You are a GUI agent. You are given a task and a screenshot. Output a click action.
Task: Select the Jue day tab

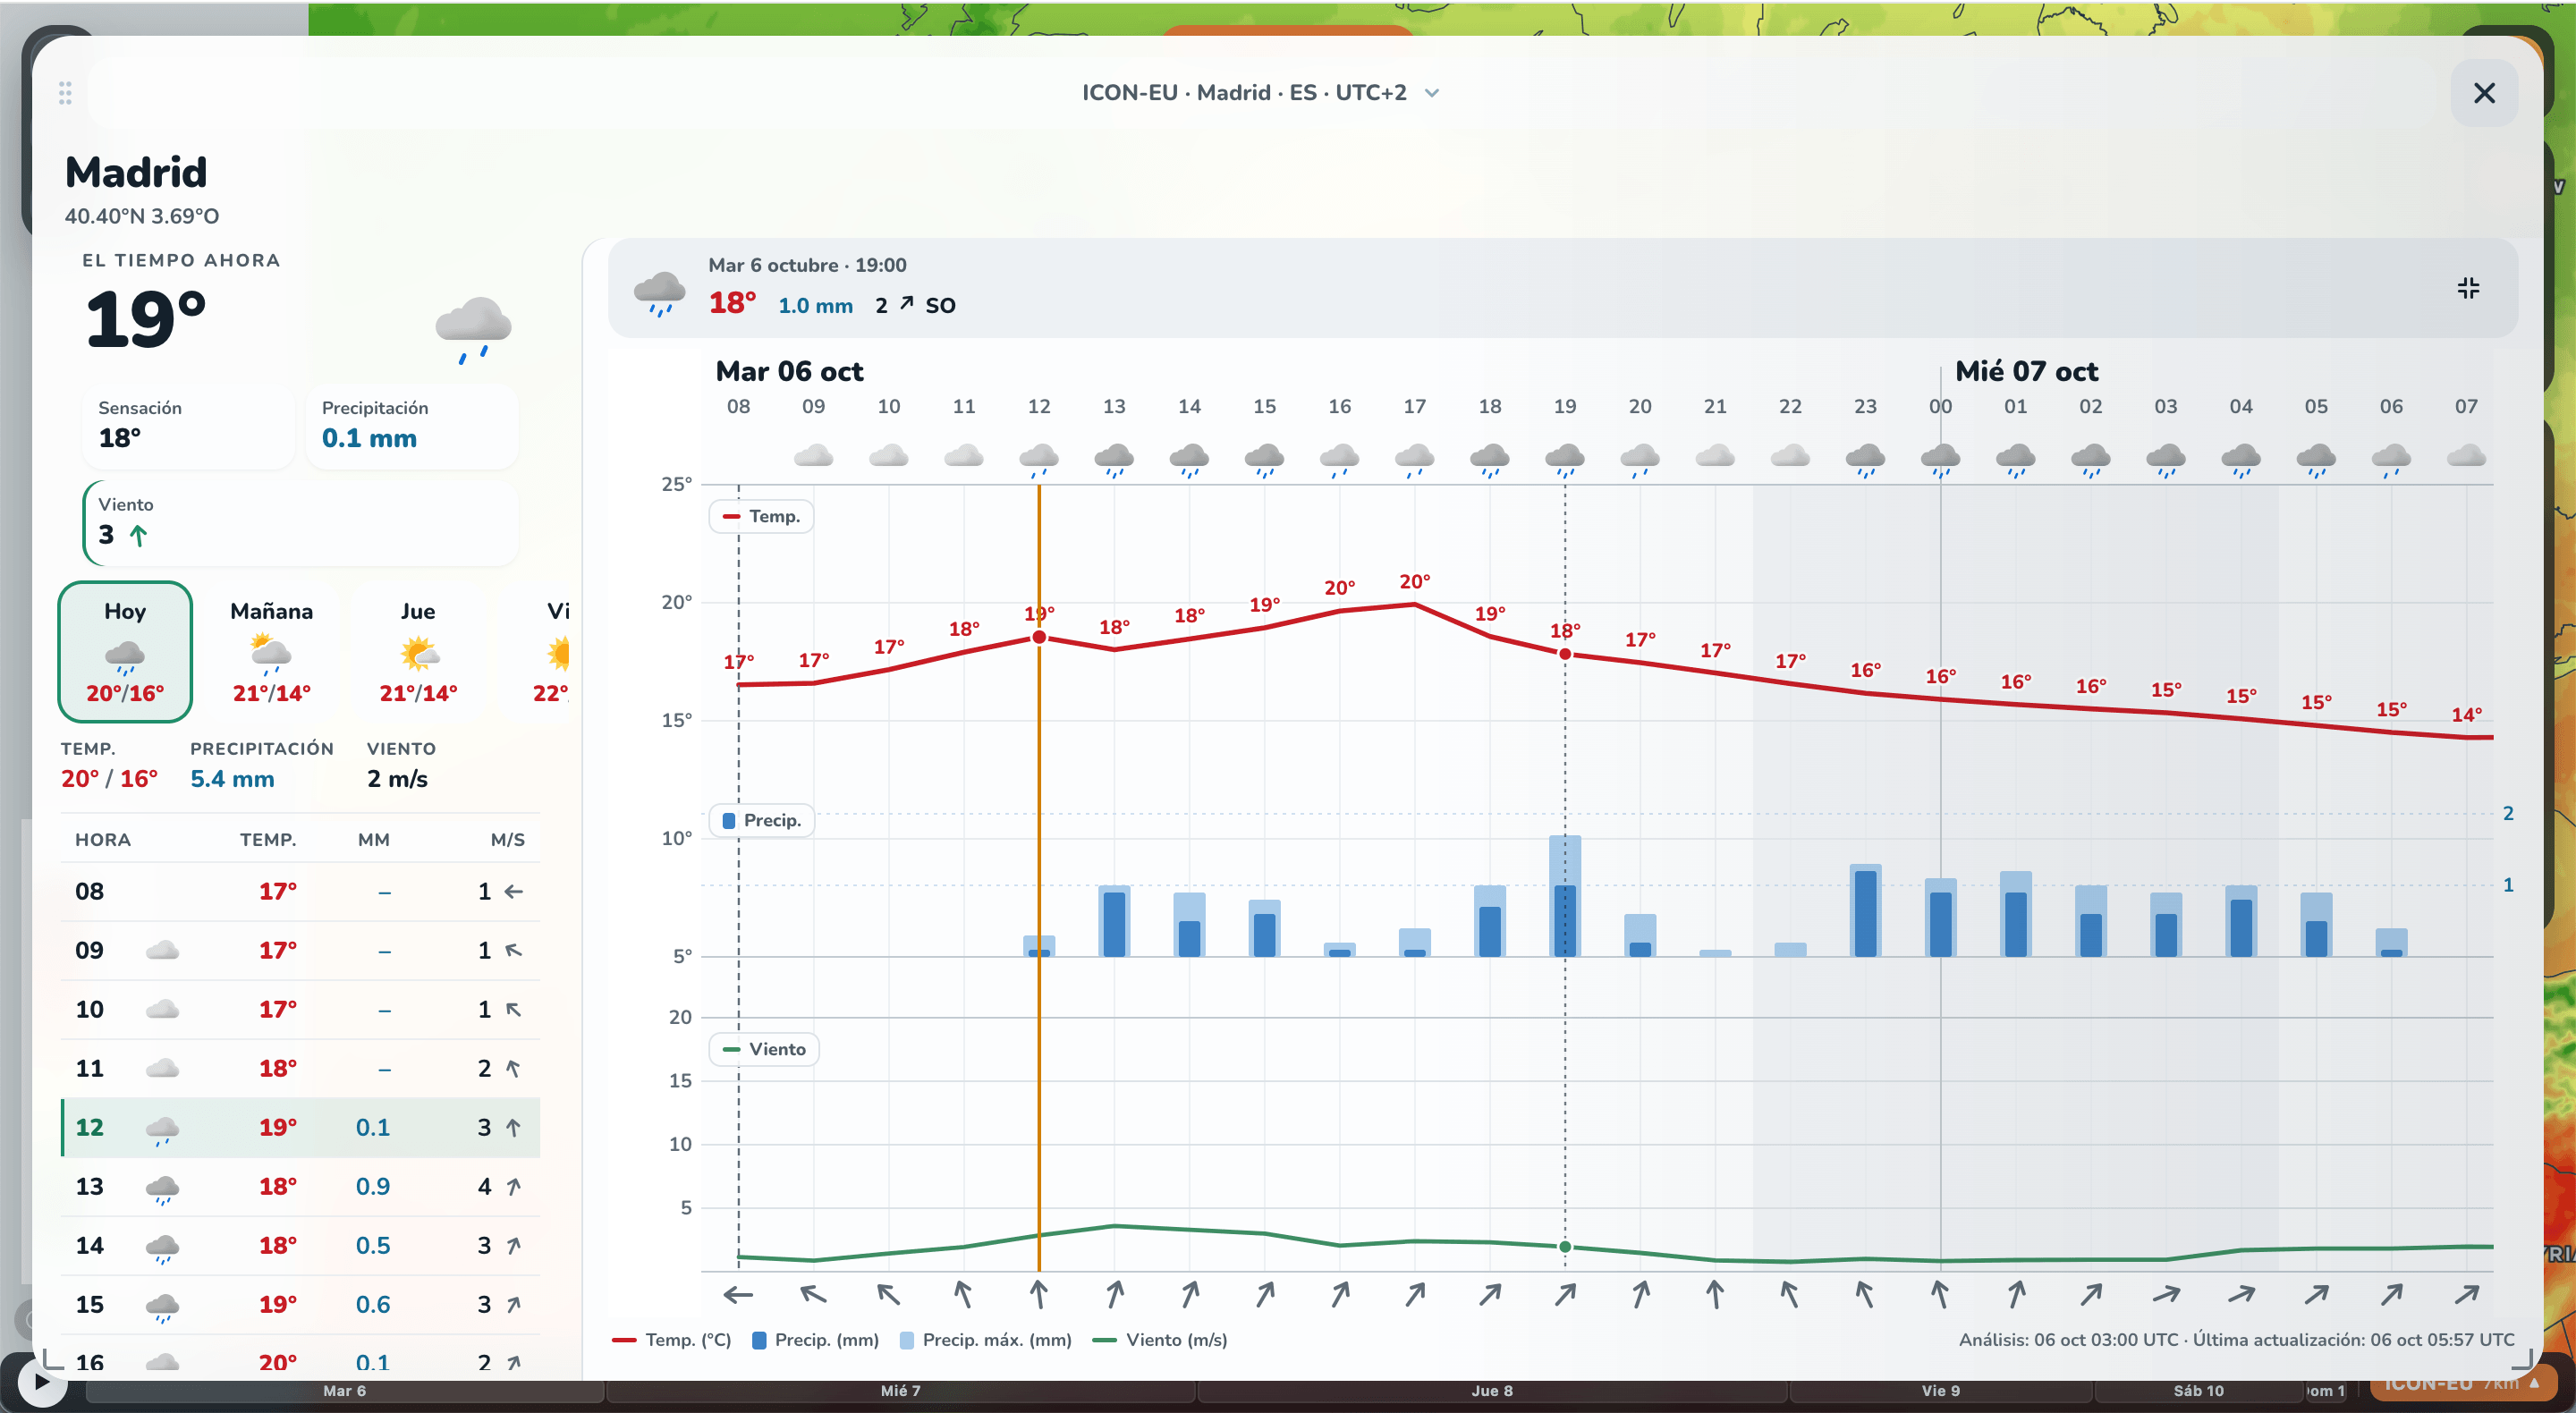(x=418, y=651)
